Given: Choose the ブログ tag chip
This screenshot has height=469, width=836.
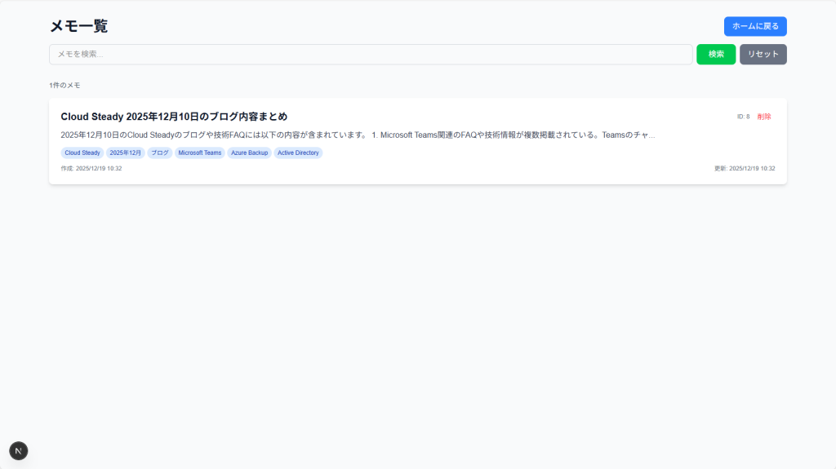Looking at the screenshot, I should click(x=160, y=153).
